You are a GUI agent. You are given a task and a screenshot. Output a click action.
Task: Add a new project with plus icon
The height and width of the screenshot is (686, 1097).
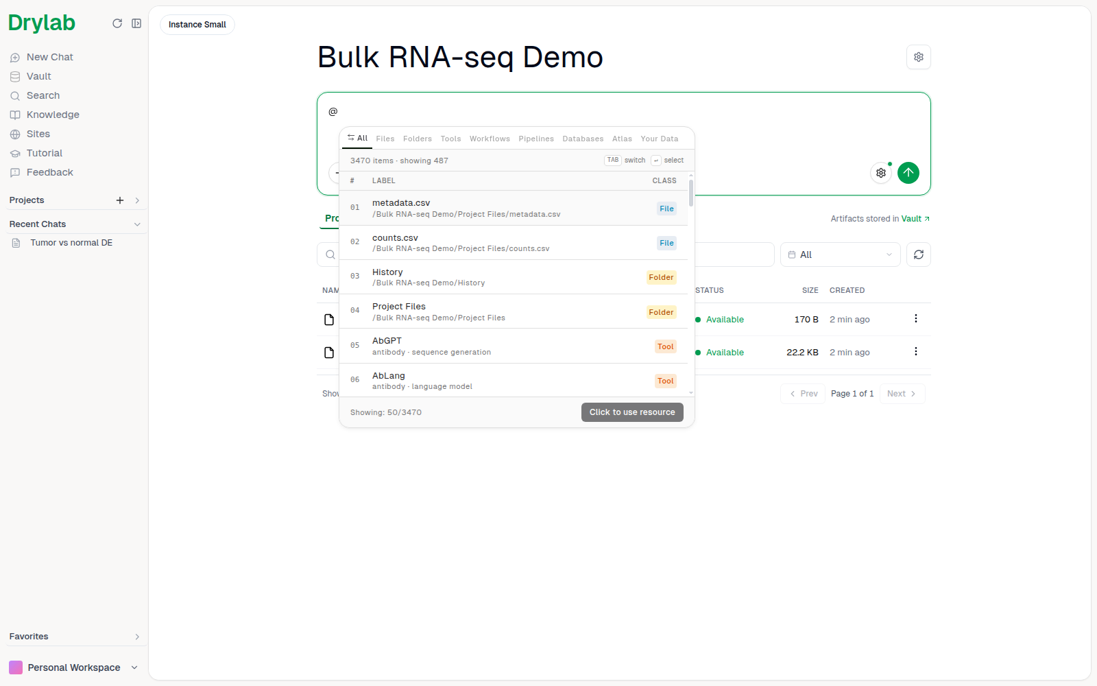click(120, 200)
